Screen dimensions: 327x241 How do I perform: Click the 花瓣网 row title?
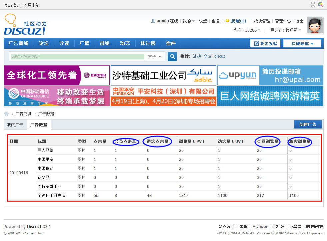coord(44,178)
